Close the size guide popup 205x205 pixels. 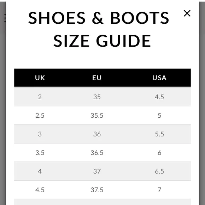(x=187, y=13)
